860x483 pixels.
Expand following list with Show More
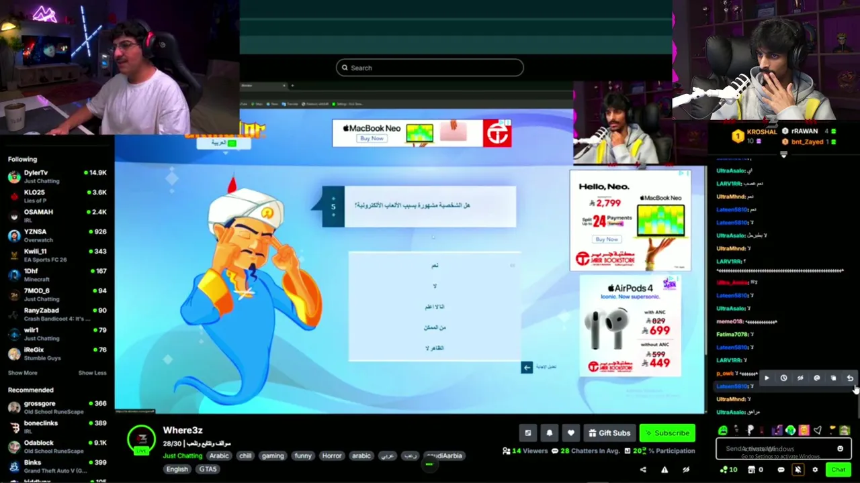23,373
